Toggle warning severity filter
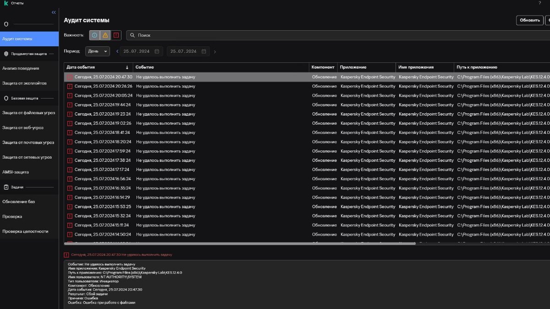The height and width of the screenshot is (309, 550). 105,35
